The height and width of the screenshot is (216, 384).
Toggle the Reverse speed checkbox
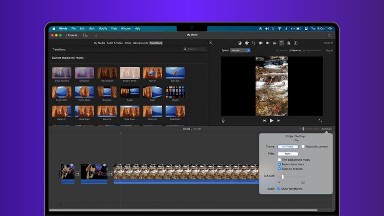[290, 50]
